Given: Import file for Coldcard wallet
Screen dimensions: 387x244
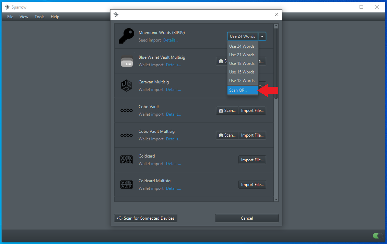Looking at the screenshot, I should 252,160.
